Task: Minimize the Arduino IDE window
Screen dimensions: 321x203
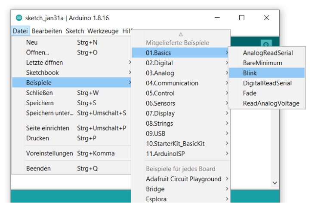Action: [217, 18]
